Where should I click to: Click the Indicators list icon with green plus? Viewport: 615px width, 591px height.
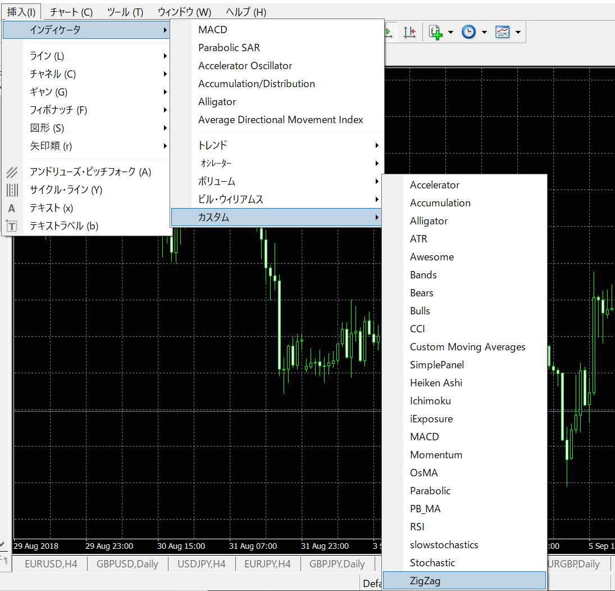pyautogui.click(x=436, y=32)
